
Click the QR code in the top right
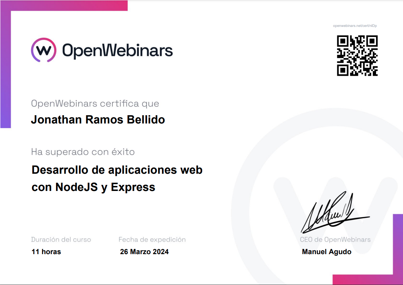point(357,56)
